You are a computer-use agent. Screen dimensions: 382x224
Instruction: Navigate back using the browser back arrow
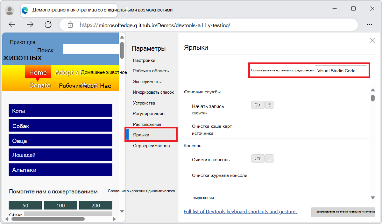[x=12, y=24]
